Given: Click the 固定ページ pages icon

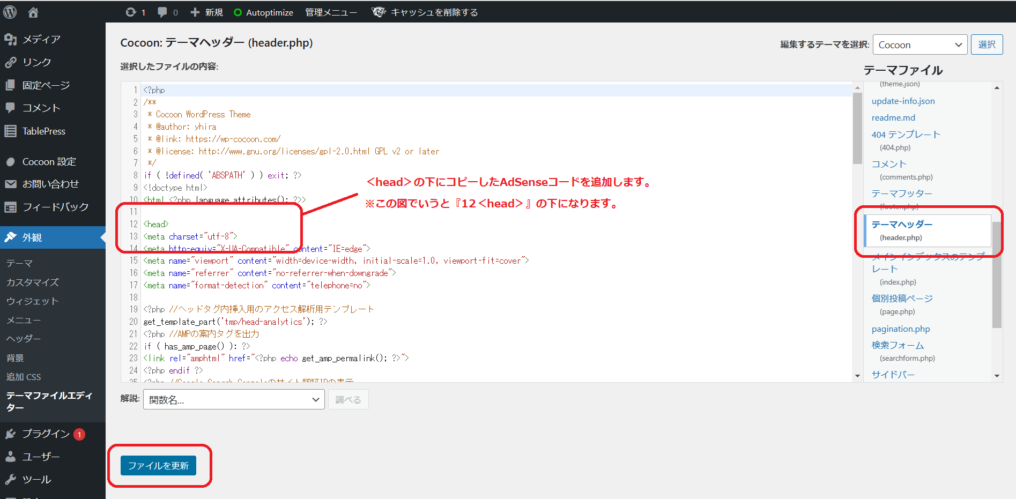Looking at the screenshot, I should pos(10,85).
